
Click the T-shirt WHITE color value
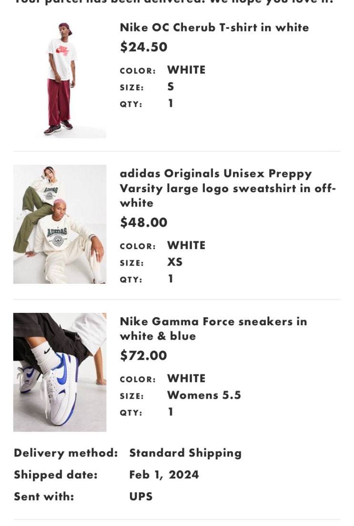coord(186,70)
